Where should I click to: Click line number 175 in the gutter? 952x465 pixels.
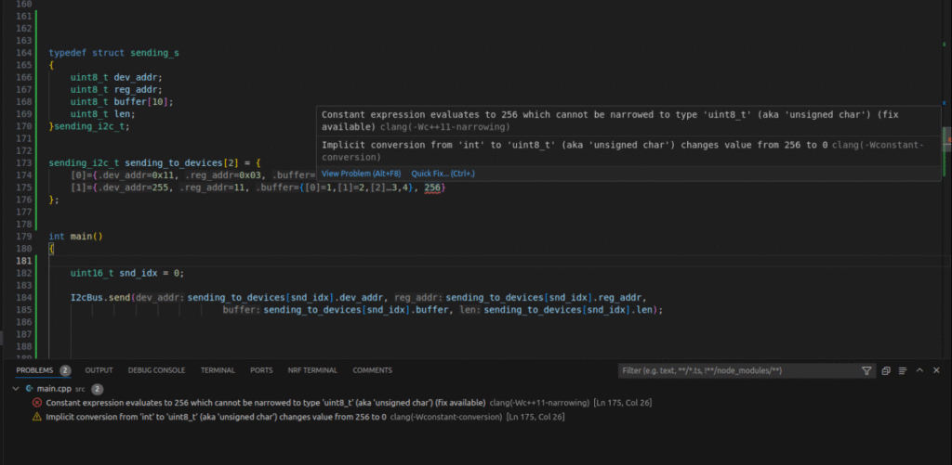[x=24, y=187]
